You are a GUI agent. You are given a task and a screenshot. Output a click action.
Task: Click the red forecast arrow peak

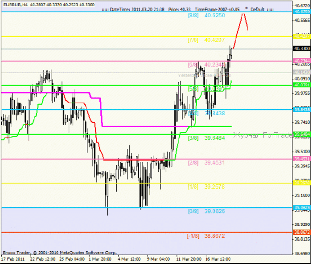[243, 14]
